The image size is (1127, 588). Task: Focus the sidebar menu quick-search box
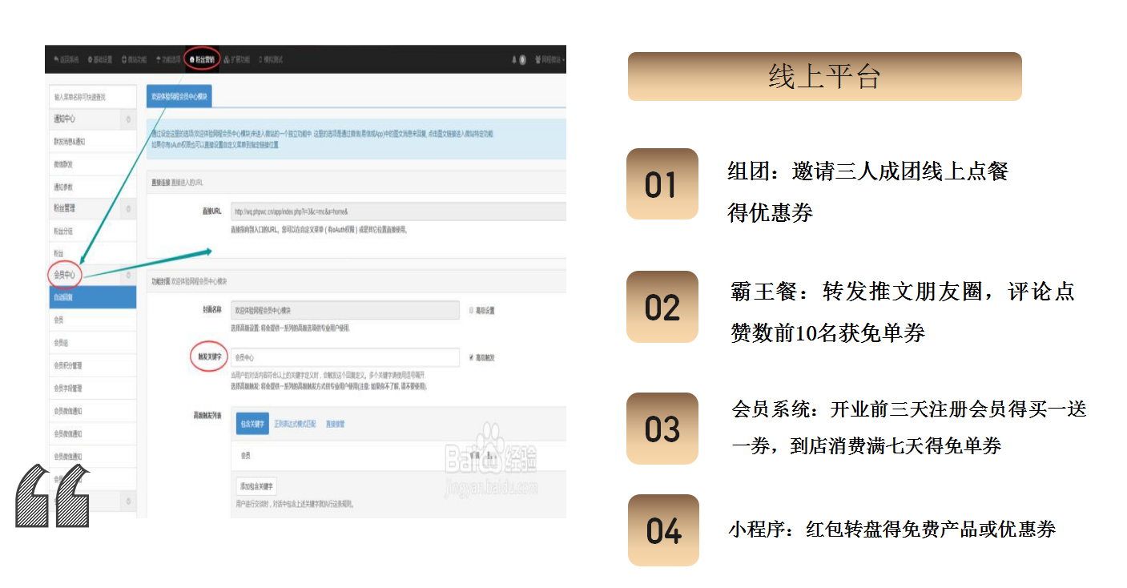(95, 97)
